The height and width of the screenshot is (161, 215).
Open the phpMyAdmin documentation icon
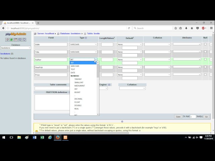coord(16,40)
